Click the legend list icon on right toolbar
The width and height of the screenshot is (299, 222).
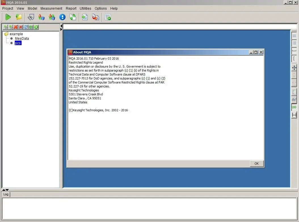[294, 92]
